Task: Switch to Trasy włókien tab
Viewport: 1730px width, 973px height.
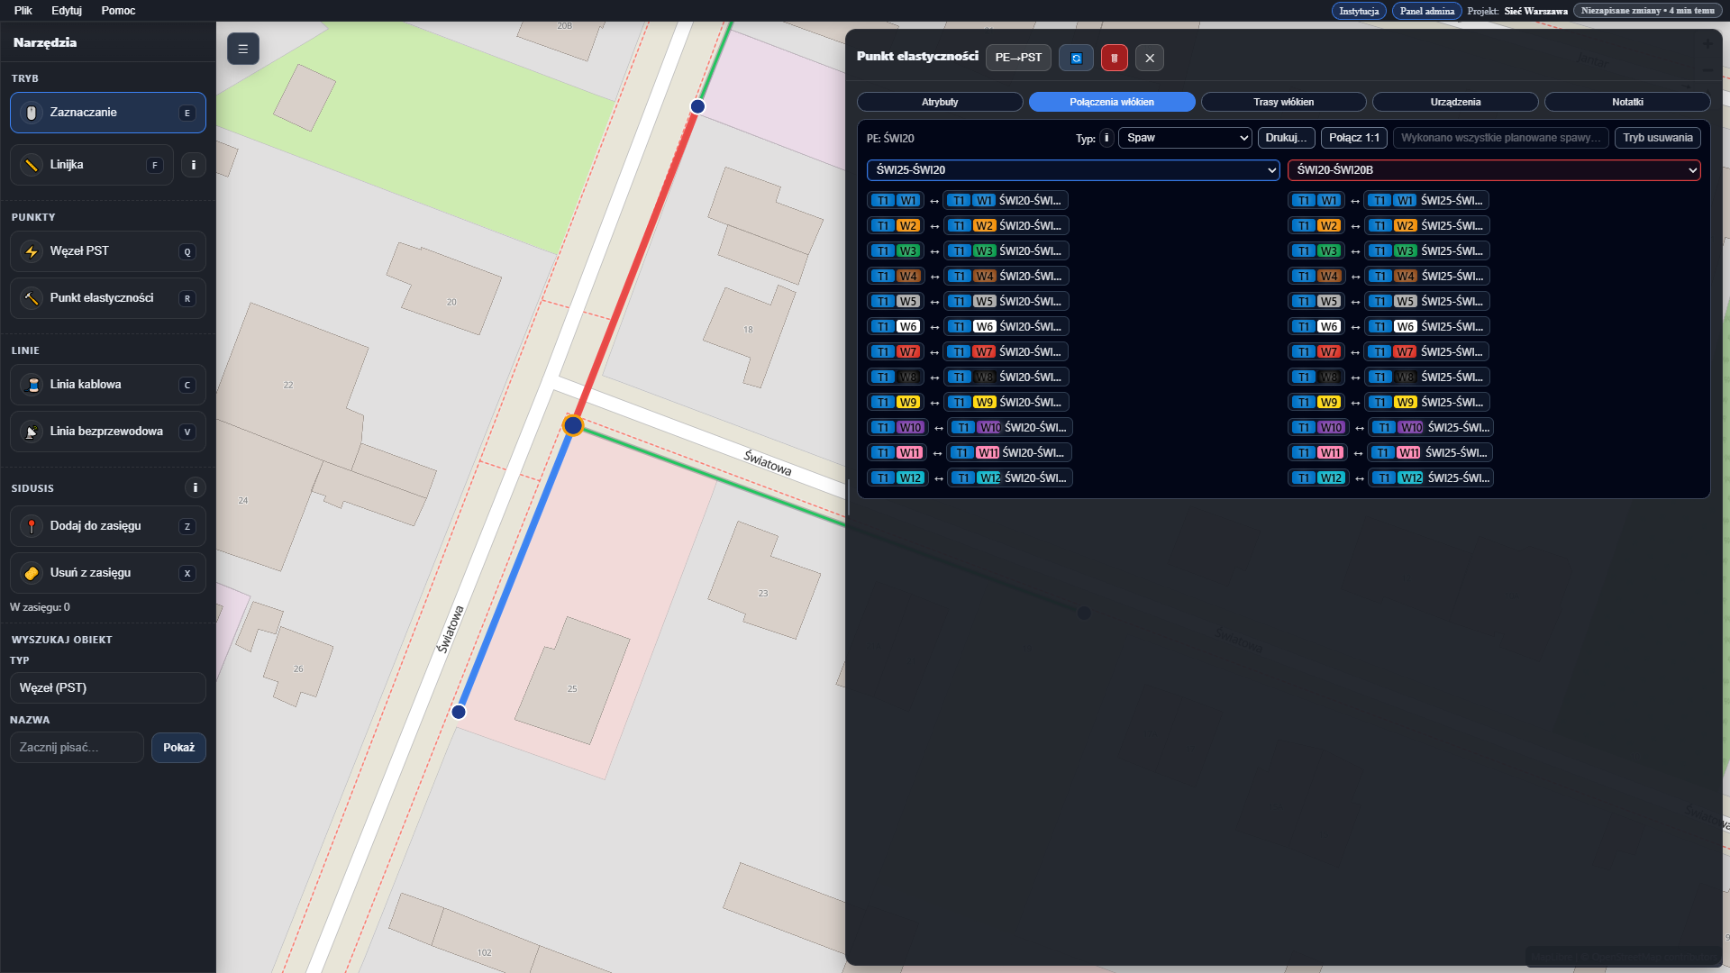Action: (1283, 102)
